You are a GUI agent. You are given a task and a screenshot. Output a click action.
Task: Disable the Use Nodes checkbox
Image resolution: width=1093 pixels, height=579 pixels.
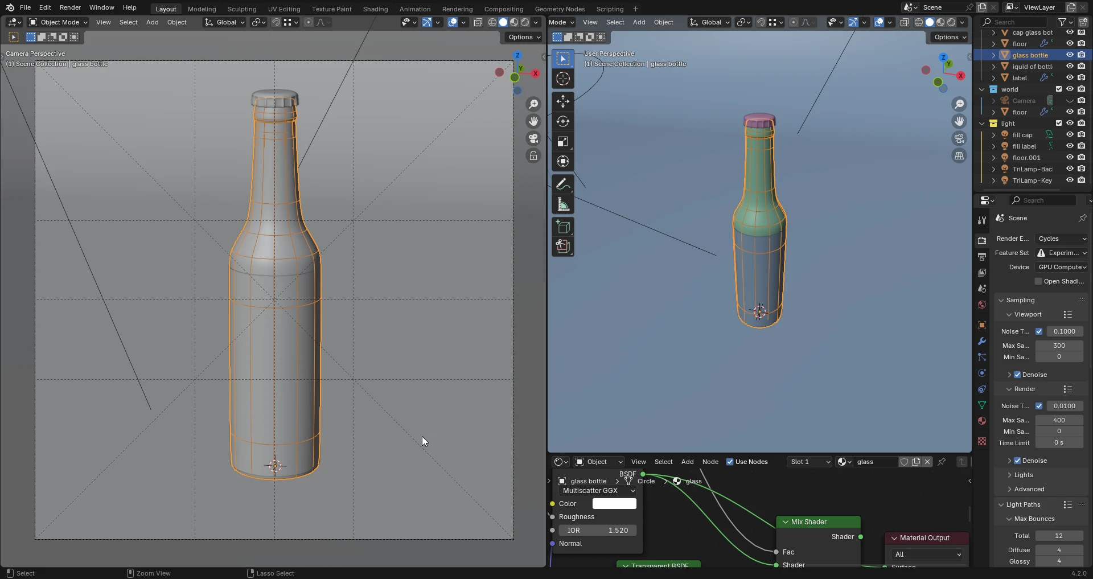(x=730, y=462)
